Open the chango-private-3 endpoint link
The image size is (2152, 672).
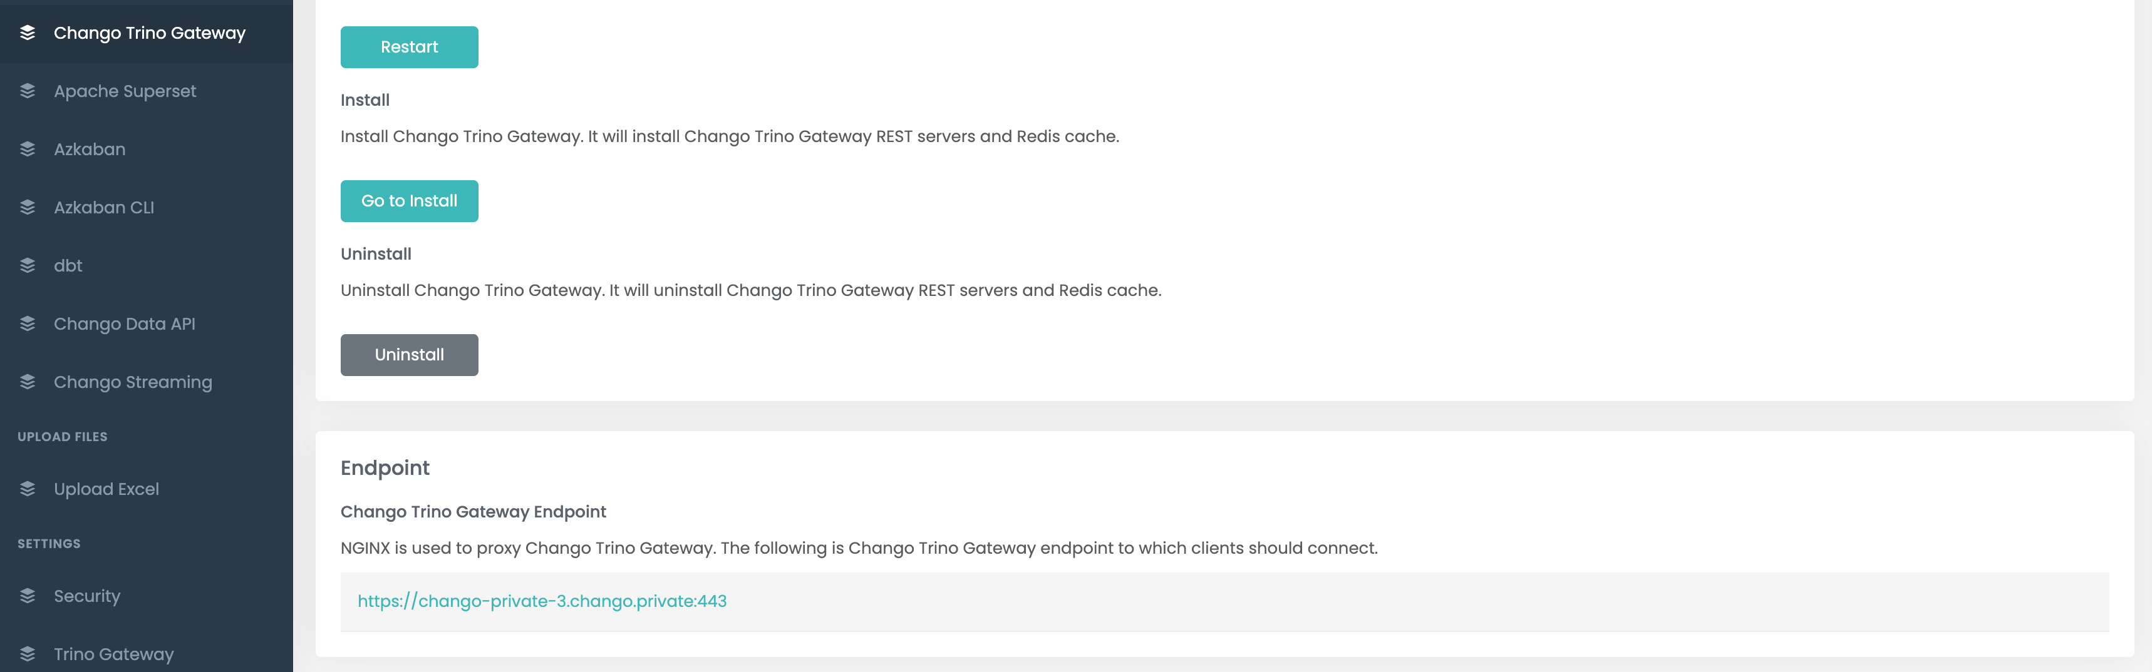click(542, 600)
